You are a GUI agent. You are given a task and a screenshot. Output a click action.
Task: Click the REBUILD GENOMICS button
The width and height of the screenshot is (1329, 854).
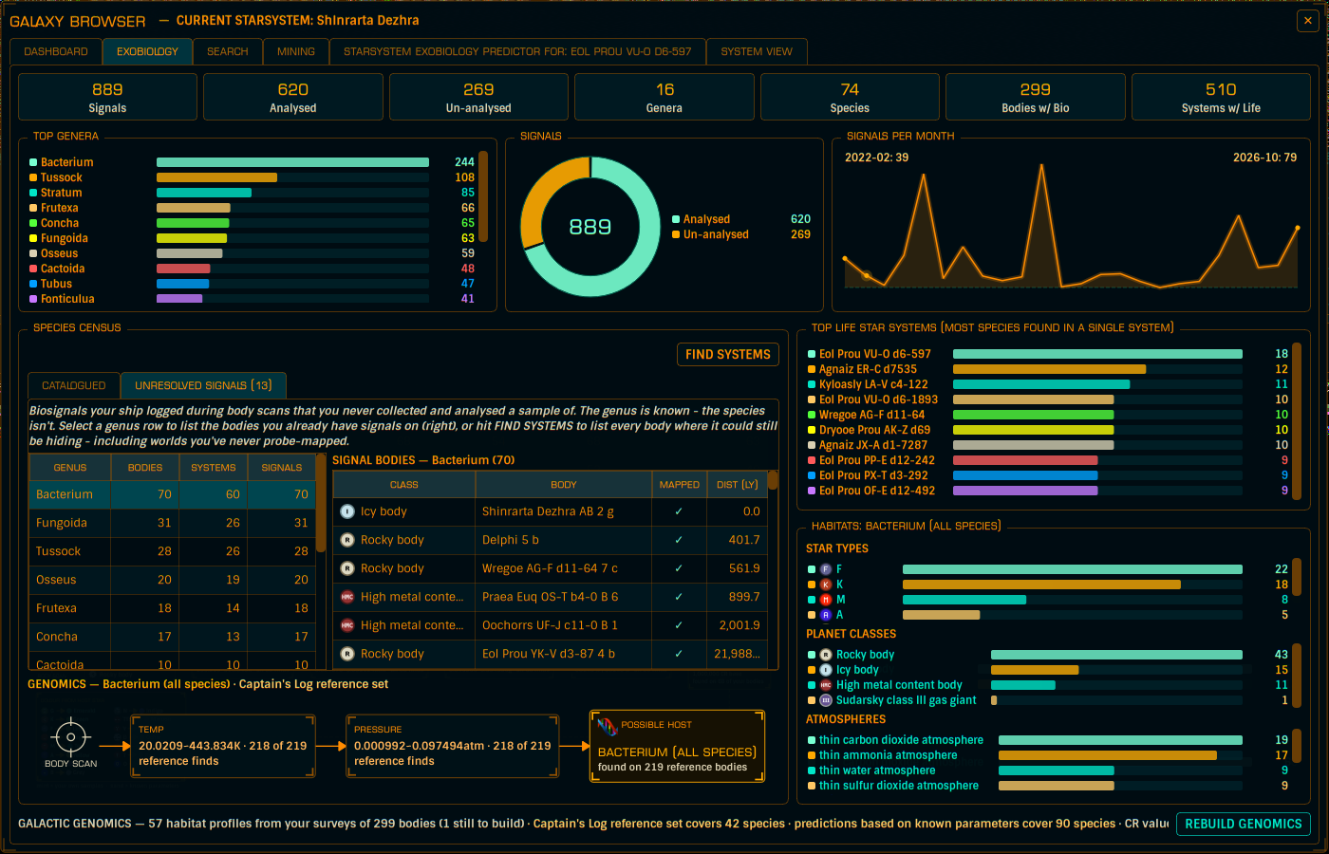click(x=1244, y=824)
